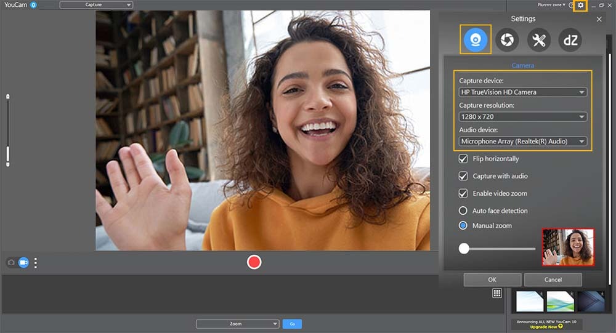616x333 pixels.
Task: Open the grid view icon above the effect thumbnails
Action: [x=497, y=293]
